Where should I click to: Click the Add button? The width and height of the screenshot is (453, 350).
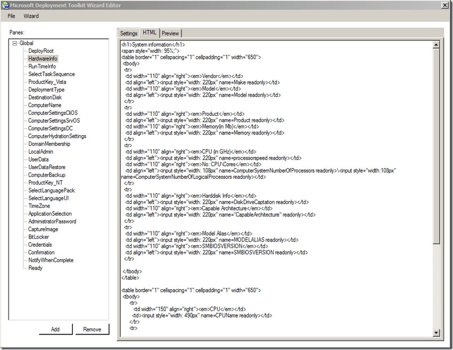55,329
